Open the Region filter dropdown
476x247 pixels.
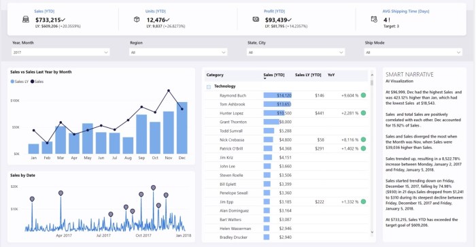(x=178, y=52)
